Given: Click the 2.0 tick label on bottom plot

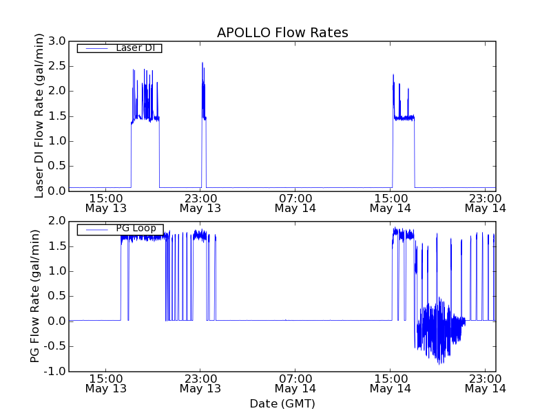Looking at the screenshot, I should click(57, 221).
